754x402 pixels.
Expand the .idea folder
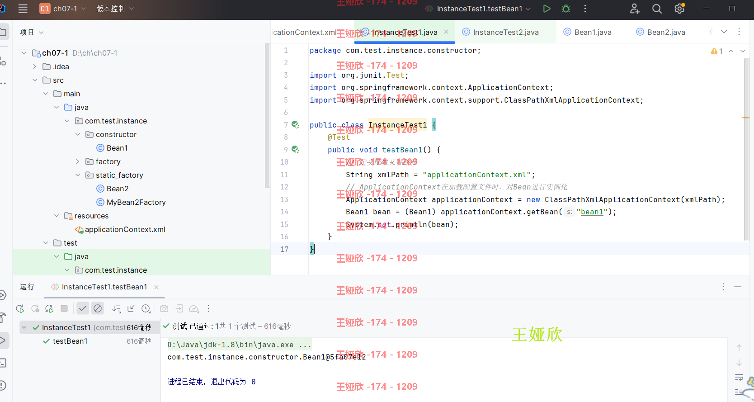[35, 66]
